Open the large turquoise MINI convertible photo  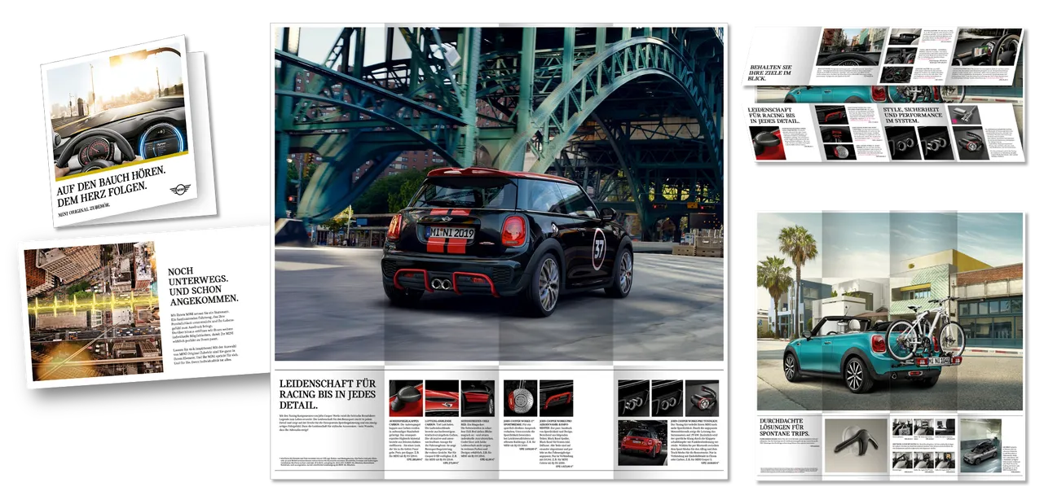pyautogui.click(x=890, y=311)
